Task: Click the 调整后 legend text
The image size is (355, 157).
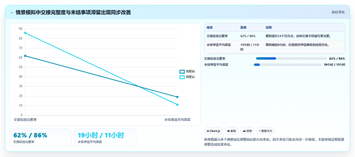Action: pos(190,77)
